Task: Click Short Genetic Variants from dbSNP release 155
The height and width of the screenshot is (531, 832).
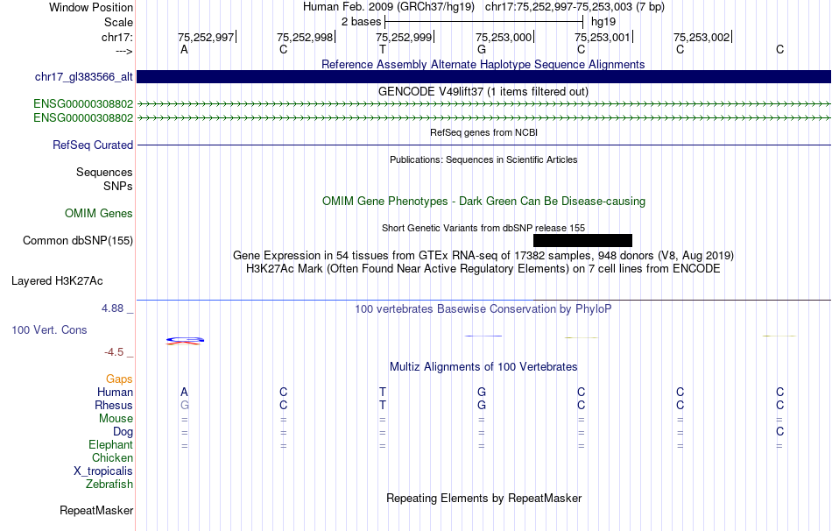Action: pyautogui.click(x=483, y=228)
